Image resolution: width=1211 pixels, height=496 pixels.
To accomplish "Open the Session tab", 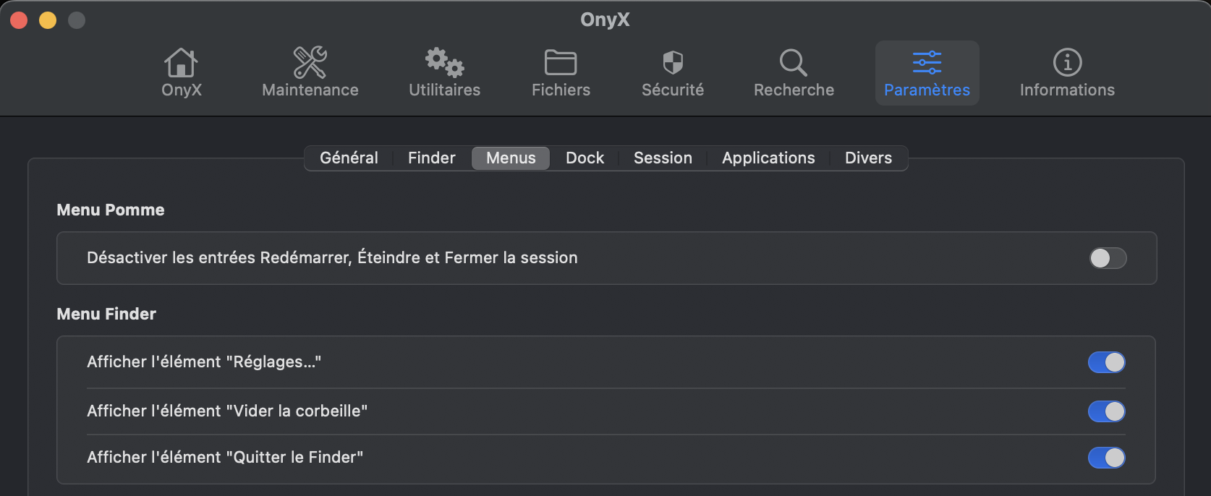I will [663, 158].
